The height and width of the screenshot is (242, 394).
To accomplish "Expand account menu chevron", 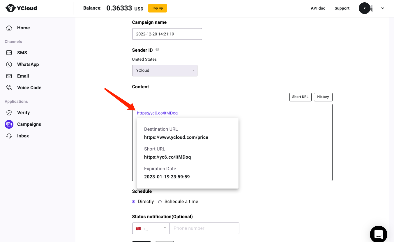I will point(383,8).
